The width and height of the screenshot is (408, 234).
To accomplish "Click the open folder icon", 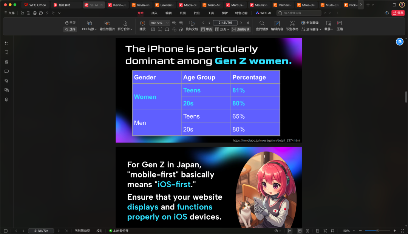I will (x=22, y=13).
